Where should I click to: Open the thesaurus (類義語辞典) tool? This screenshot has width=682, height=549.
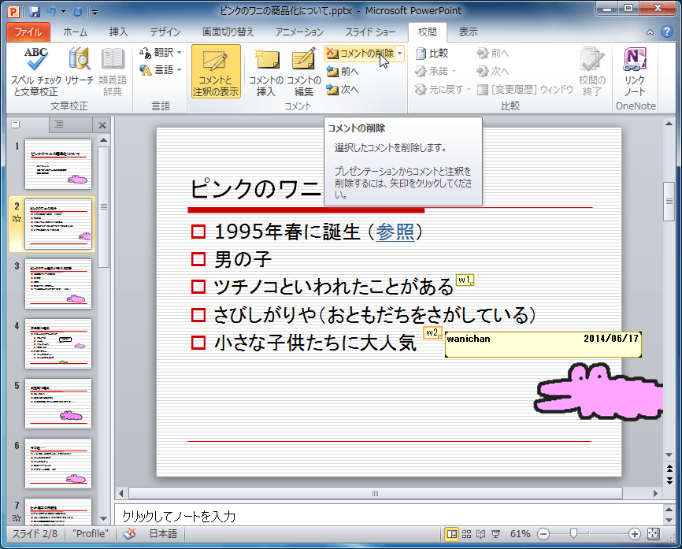113,72
